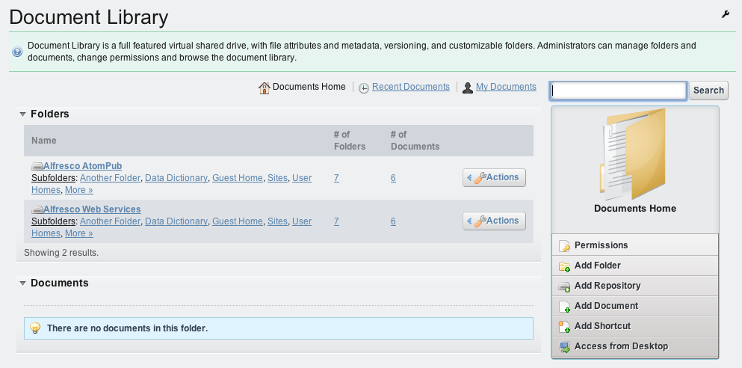The height and width of the screenshot is (368, 742).
Task: Click the Recent Documents clock icon
Action: [x=363, y=88]
